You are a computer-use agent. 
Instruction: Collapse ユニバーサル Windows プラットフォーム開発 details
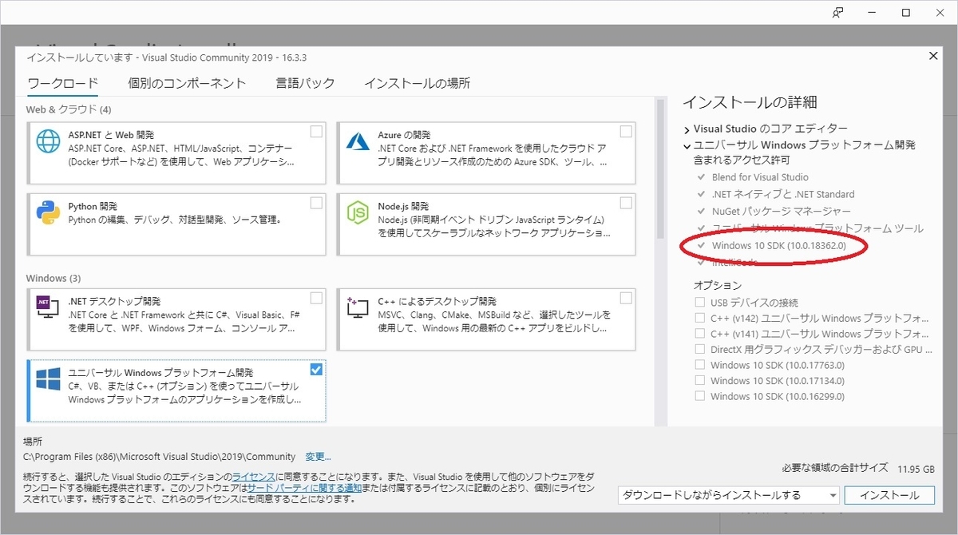click(x=687, y=145)
